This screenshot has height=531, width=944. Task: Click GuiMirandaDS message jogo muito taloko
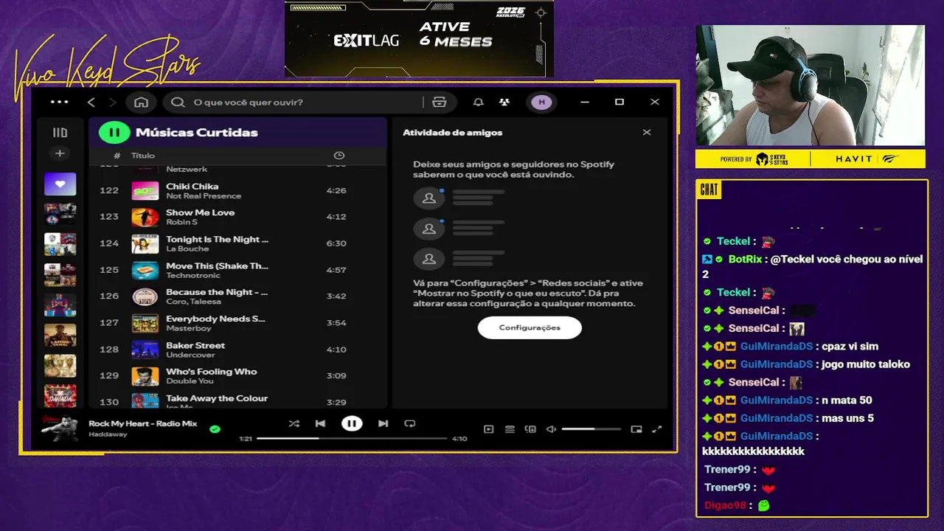coord(866,364)
